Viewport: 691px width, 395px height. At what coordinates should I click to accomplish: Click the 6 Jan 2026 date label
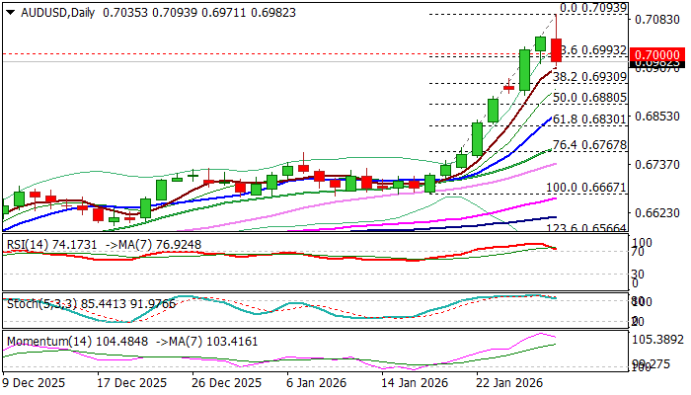coord(316,382)
